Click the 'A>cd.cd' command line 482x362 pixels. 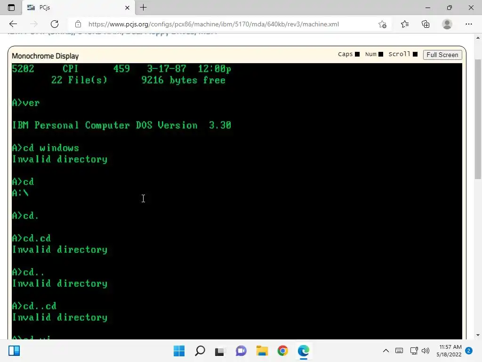point(32,238)
